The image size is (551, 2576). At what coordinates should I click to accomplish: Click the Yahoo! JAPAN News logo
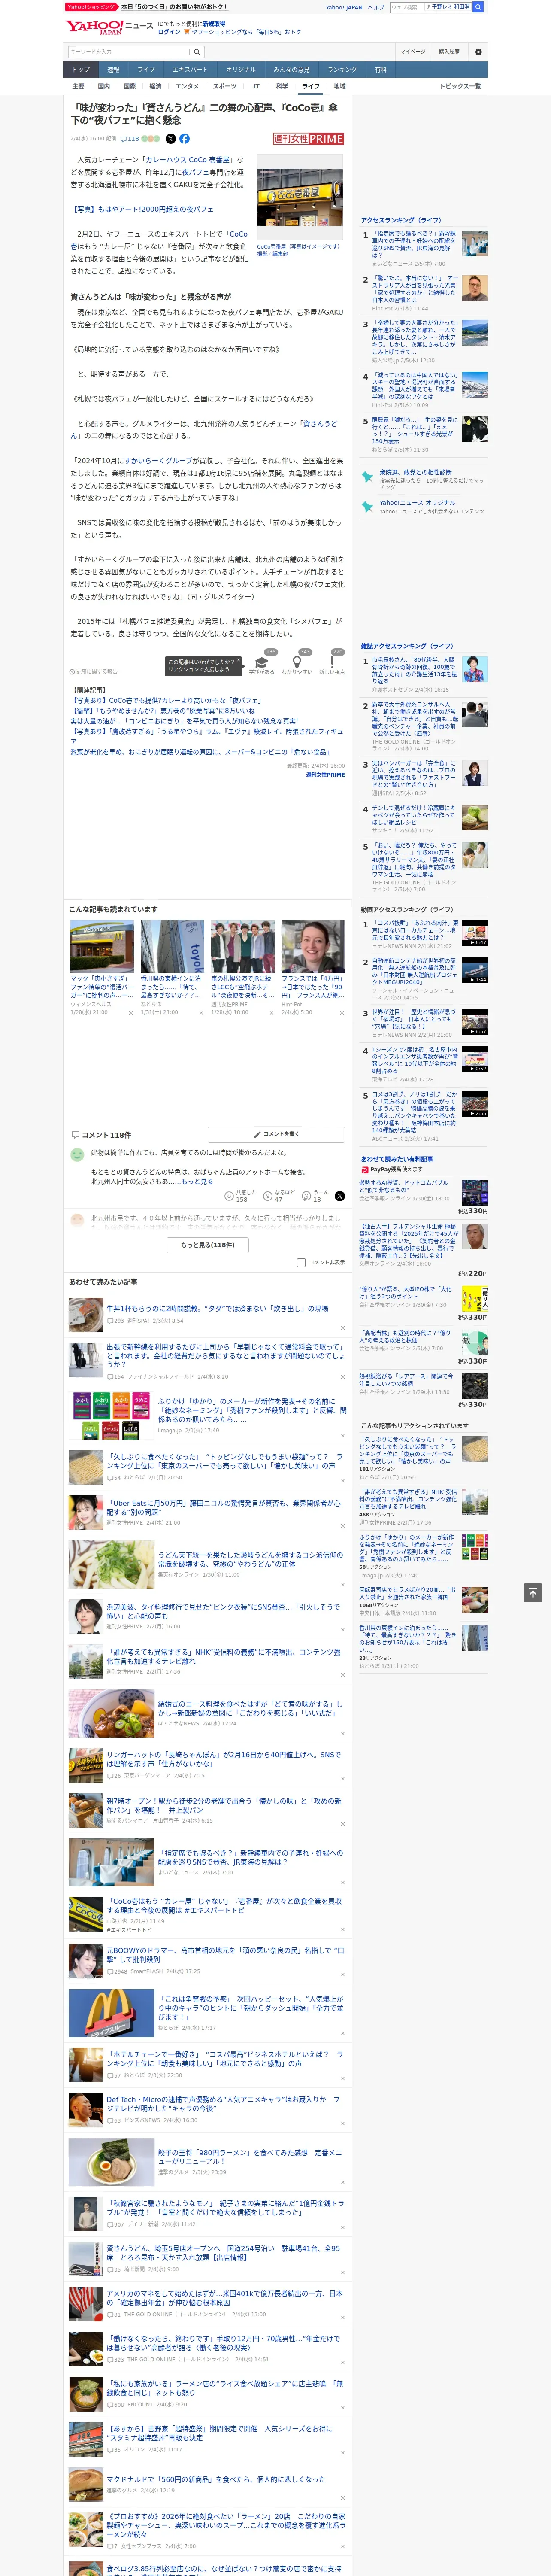click(109, 27)
